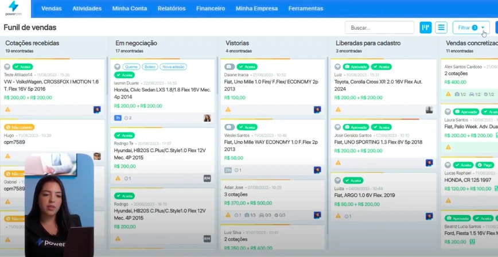Open Fiat Uno Mille WAY ECONOMY card title

271,146
